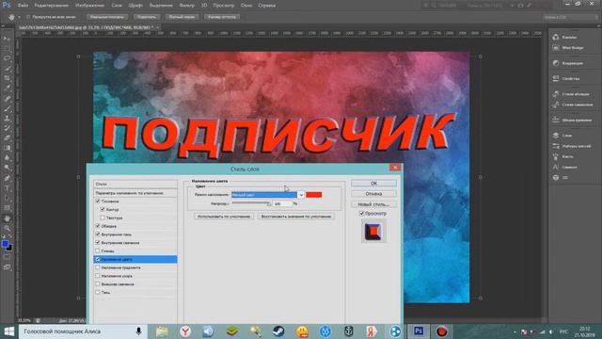
Task: Select the Pen tool
Action: 7,178
